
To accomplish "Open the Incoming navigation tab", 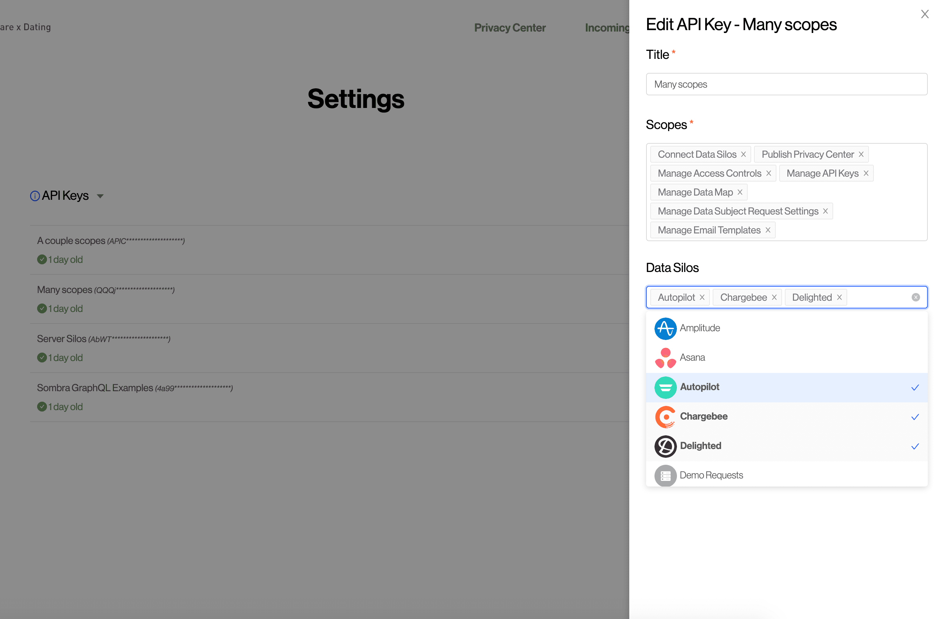I will point(606,28).
